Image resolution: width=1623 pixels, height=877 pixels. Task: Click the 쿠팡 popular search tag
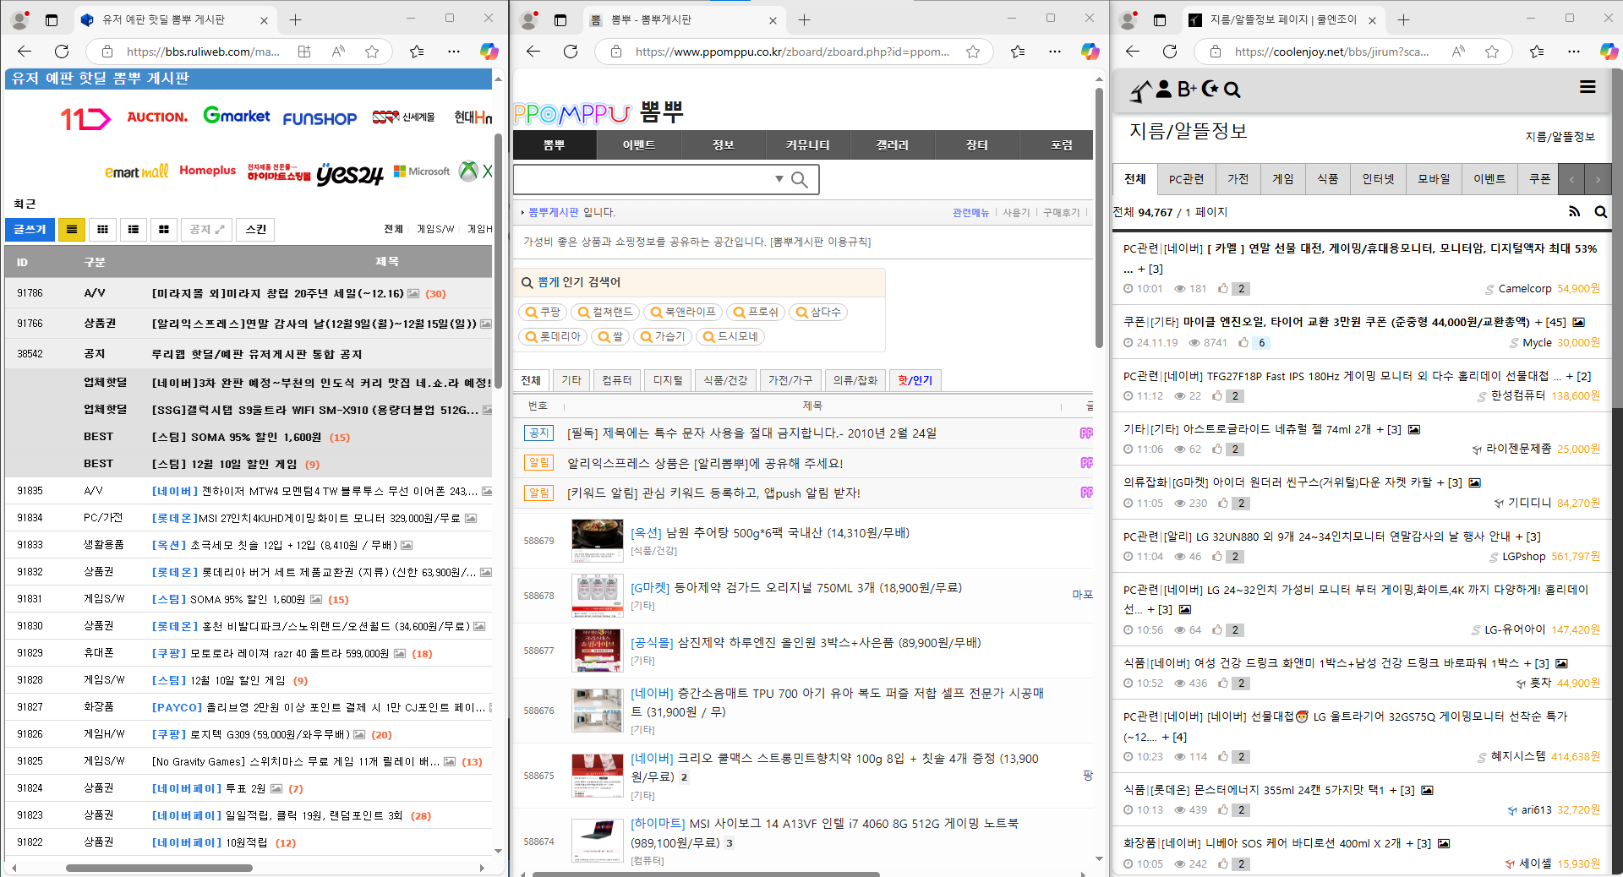coord(543,312)
